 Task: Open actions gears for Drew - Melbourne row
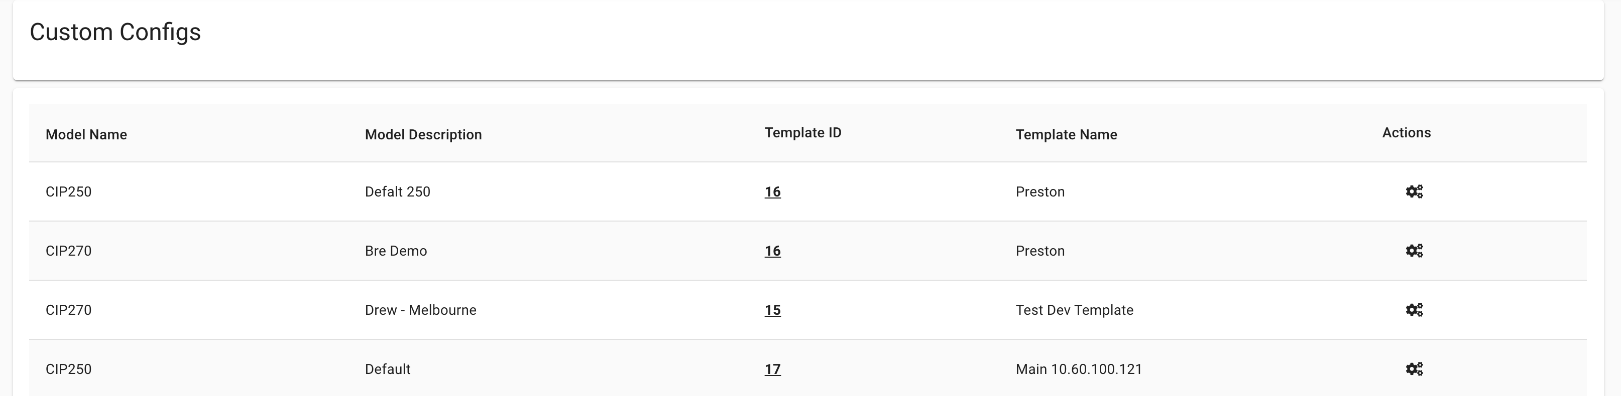click(x=1414, y=310)
